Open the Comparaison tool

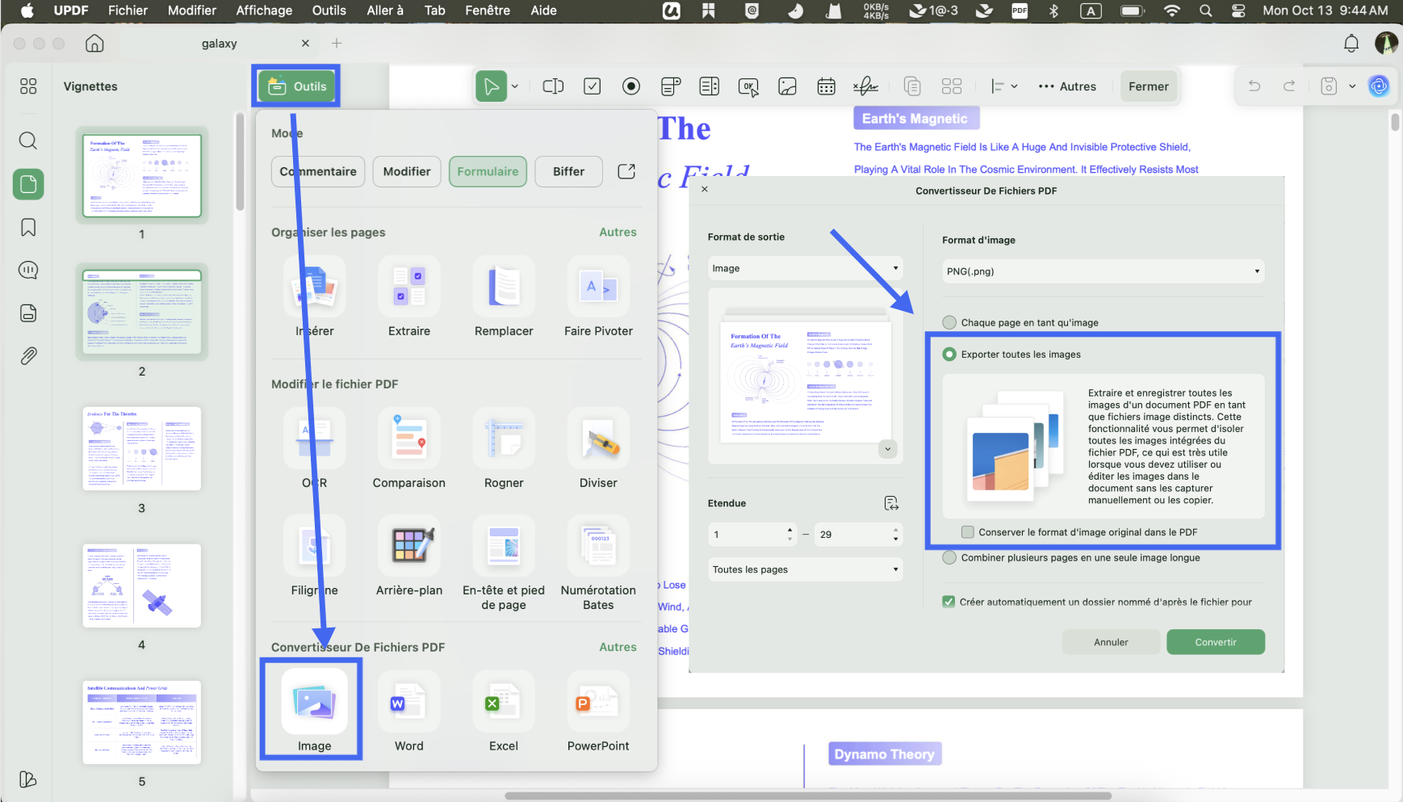click(409, 449)
